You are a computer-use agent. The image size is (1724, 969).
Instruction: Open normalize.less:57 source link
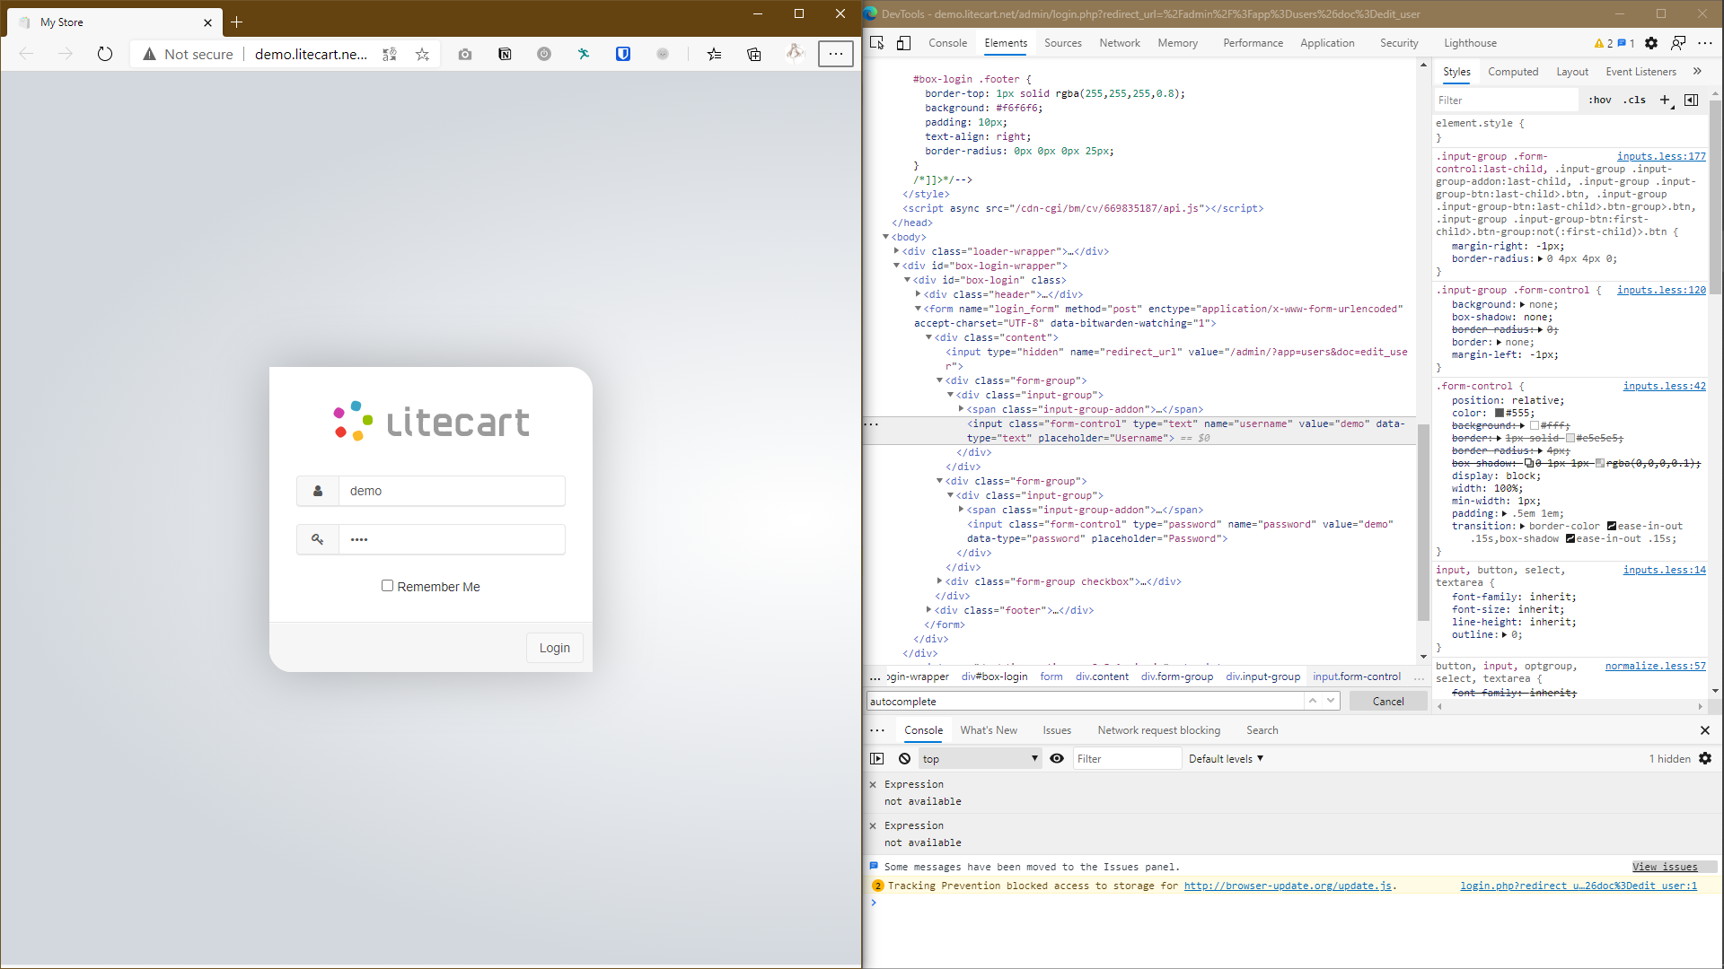coord(1655,666)
